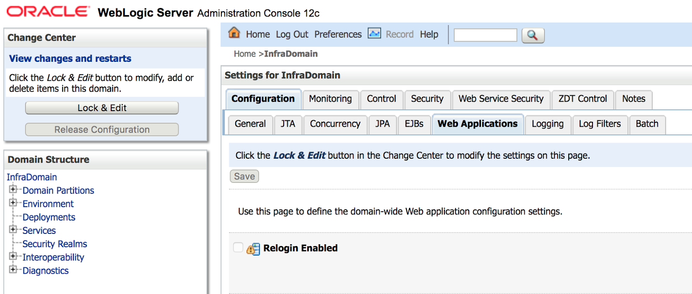Select Security Realms in the tree
Image resolution: width=692 pixels, height=294 pixels.
(x=54, y=244)
